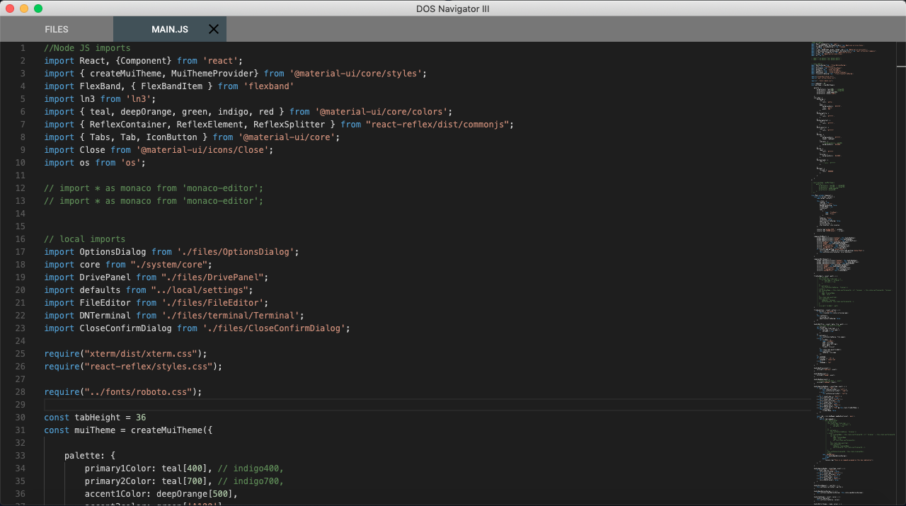The image size is (906, 506).
Task: Click the 'ln3' module string
Action: point(139,99)
